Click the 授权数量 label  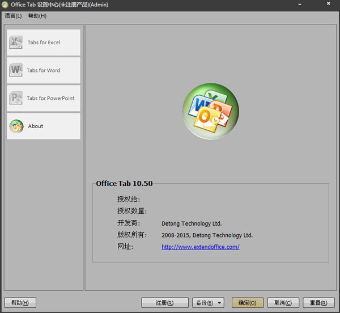click(132, 210)
